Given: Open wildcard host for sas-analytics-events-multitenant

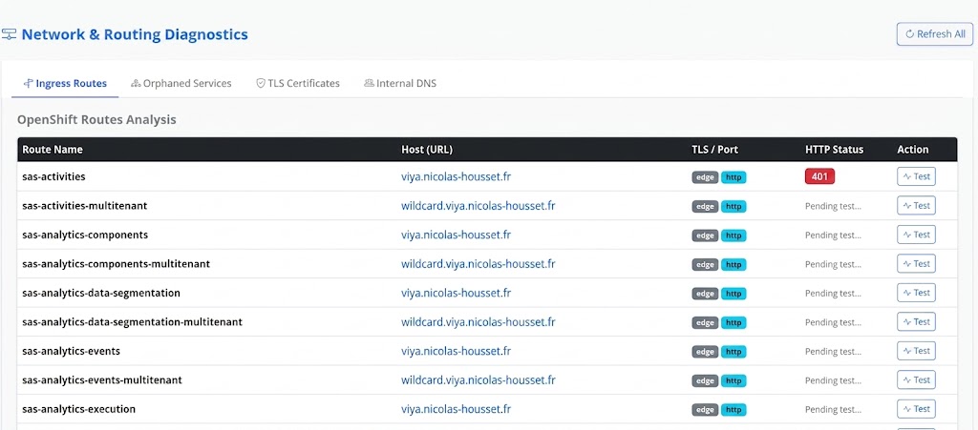Looking at the screenshot, I should tap(478, 379).
